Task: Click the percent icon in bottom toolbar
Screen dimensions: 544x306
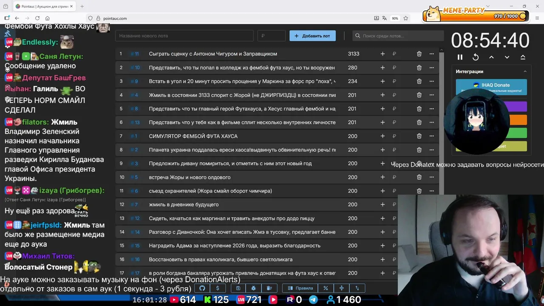Action: [x=326, y=288]
